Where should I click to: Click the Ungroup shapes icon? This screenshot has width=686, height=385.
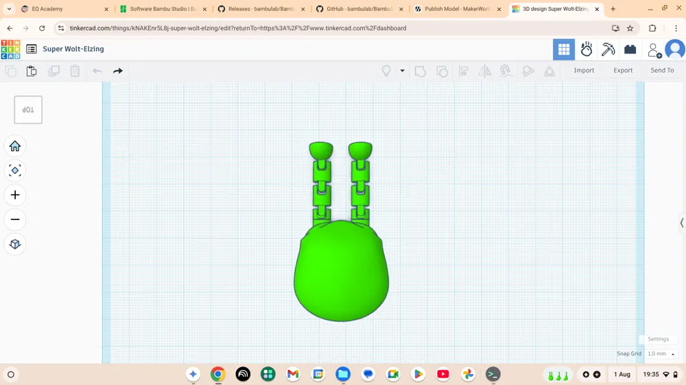[x=442, y=71]
